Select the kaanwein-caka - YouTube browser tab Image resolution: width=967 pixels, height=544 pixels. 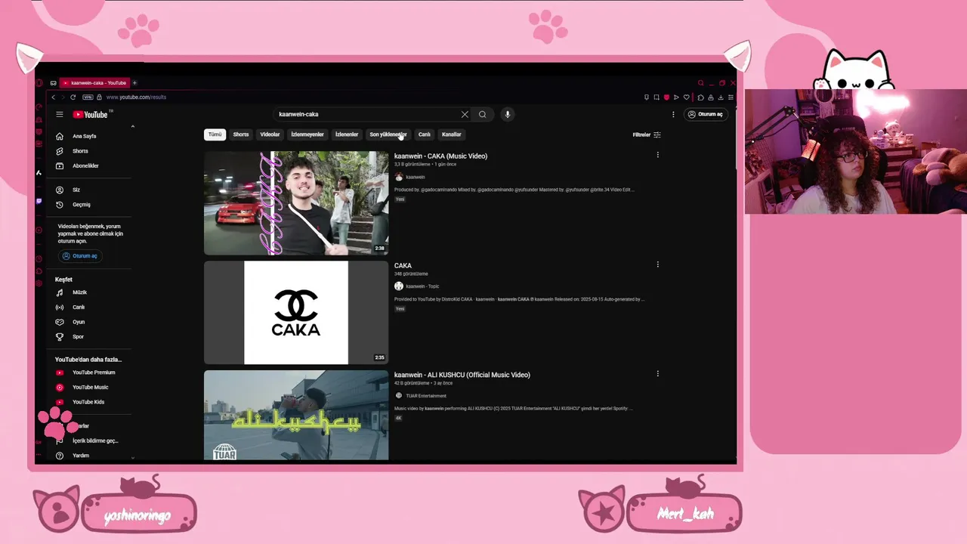(94, 83)
